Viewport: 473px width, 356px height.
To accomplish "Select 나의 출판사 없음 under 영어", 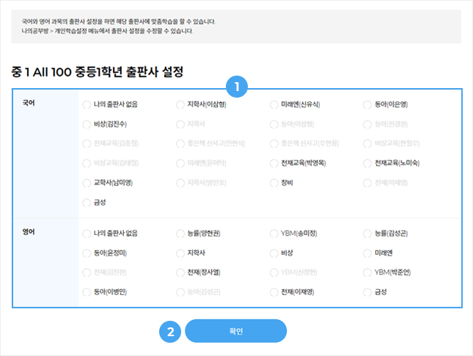I will tap(87, 233).
